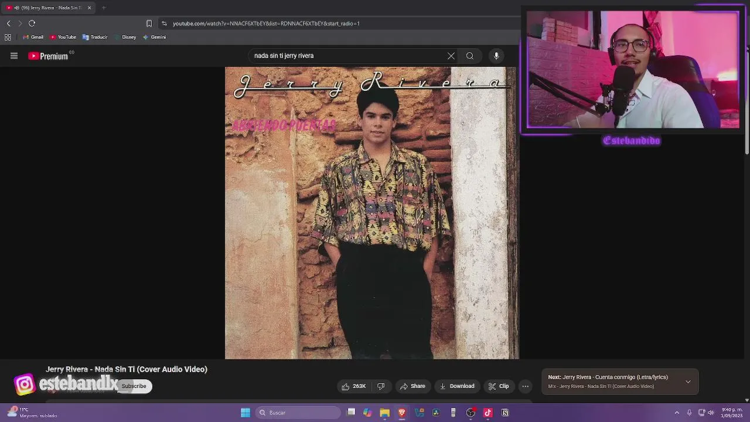This screenshot has height=422, width=750.
Task: Open the TikTok taskbar app
Action: [487, 413]
